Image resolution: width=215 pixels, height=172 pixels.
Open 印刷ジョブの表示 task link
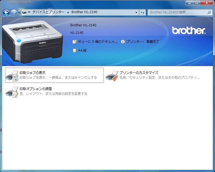(33, 73)
